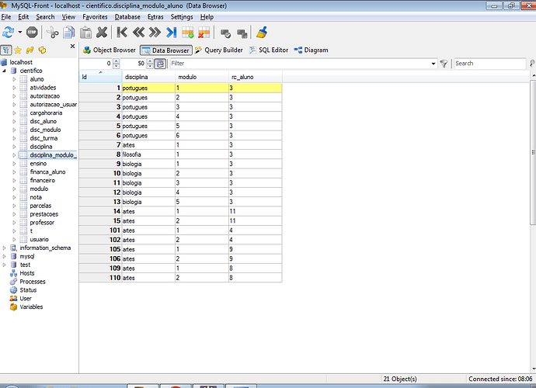Expand the test database node
The image size is (536, 388).
coord(5,265)
